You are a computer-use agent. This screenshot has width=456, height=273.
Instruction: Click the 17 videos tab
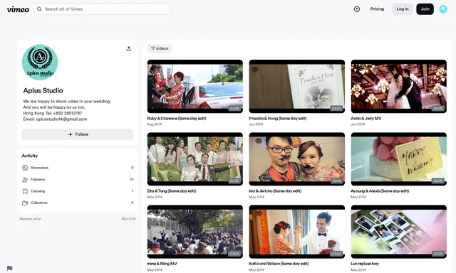click(160, 48)
